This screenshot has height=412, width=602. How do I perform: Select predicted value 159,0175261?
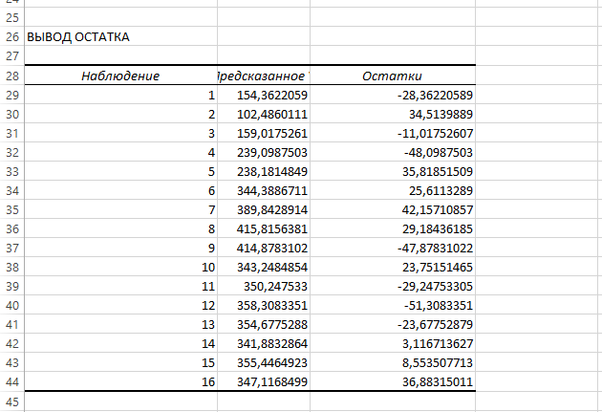click(x=264, y=133)
